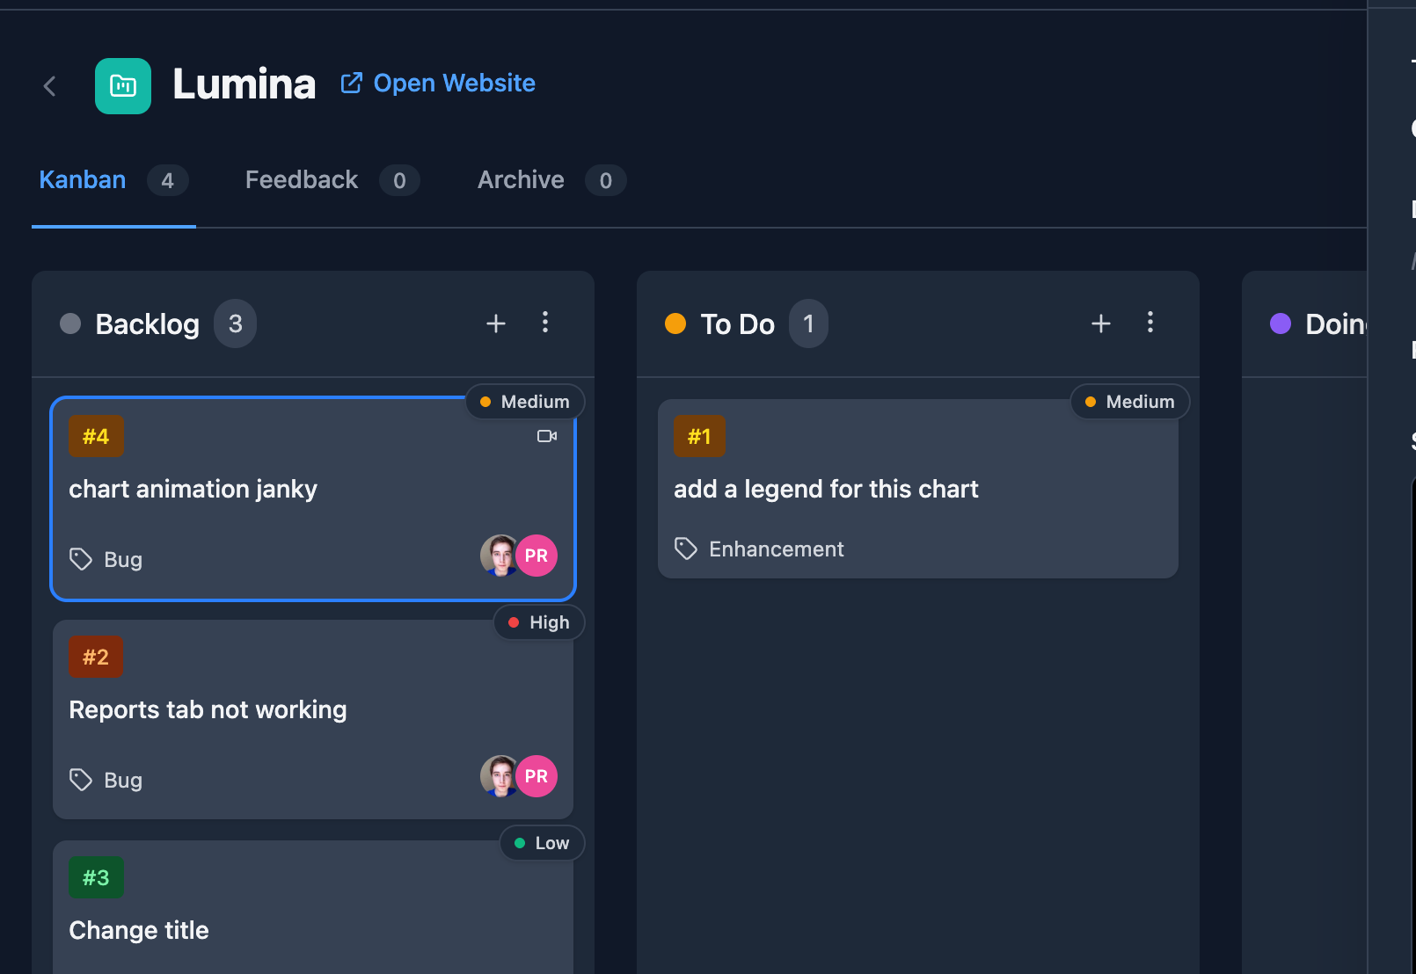This screenshot has height=974, width=1416.
Task: Open the 'Reports tab not working' card
Action: 208,710
